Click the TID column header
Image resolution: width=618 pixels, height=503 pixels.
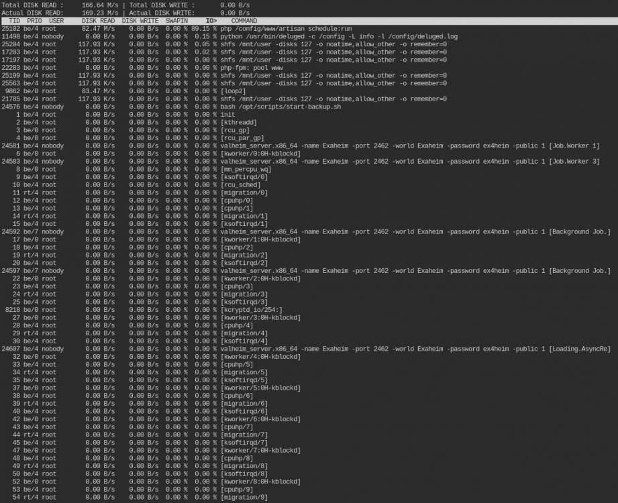coord(14,21)
